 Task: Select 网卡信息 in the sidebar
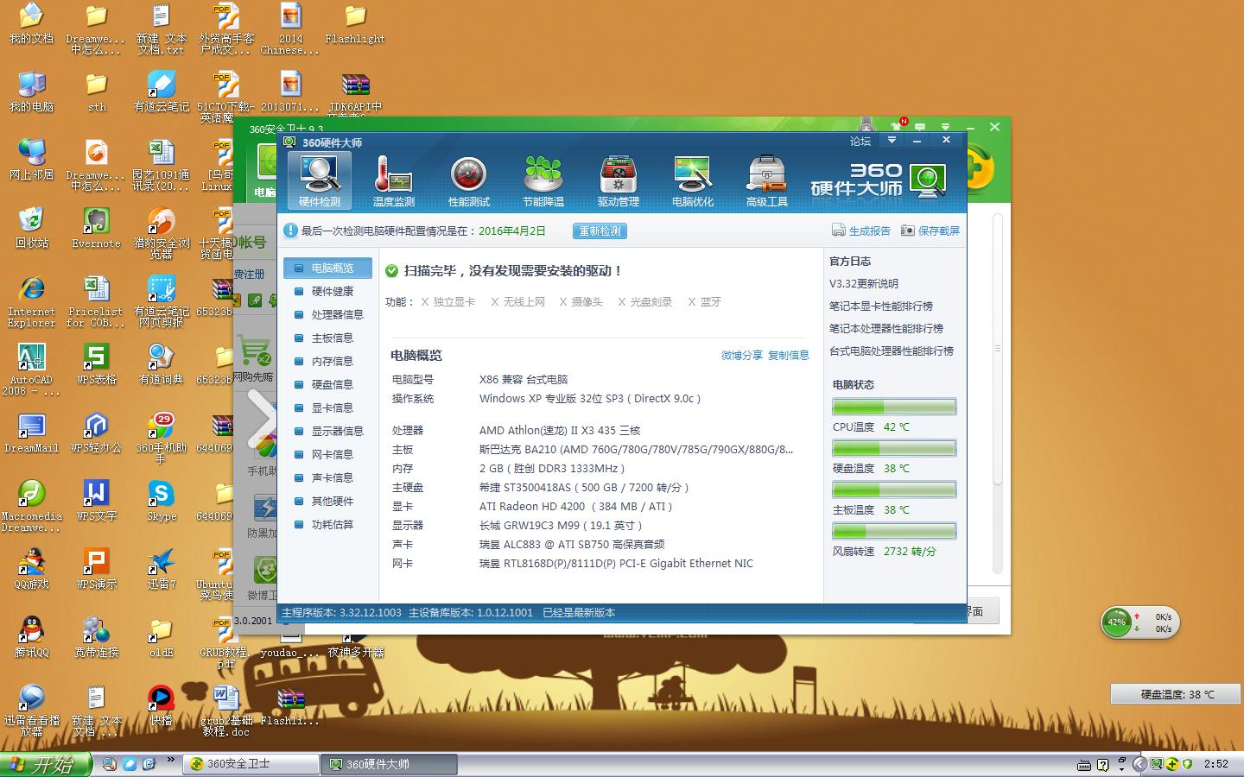pos(327,454)
